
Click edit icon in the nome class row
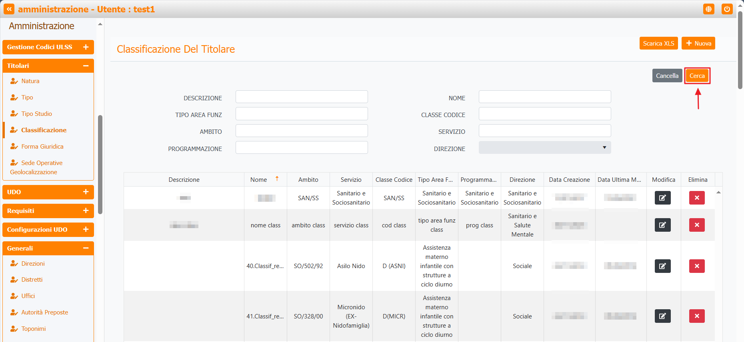(x=662, y=225)
